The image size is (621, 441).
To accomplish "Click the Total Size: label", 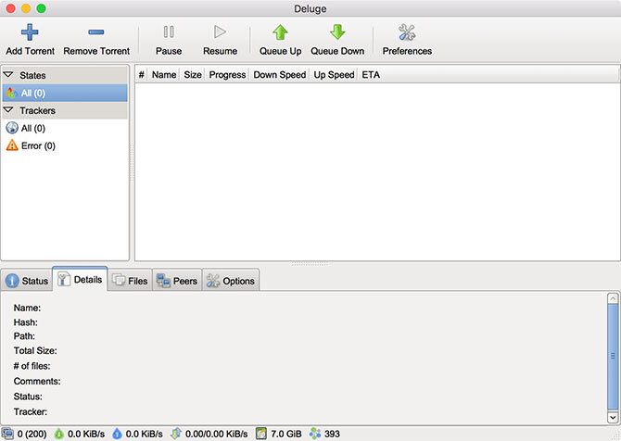I will pyautogui.click(x=35, y=351).
